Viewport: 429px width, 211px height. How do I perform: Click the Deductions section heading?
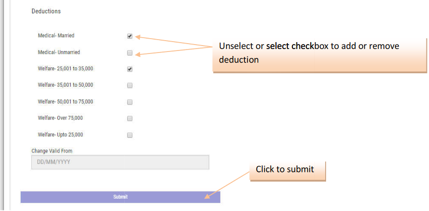[46, 11]
